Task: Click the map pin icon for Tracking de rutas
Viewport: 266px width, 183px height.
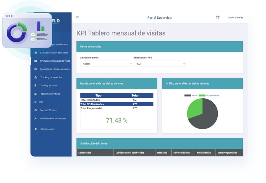Action: (35, 86)
